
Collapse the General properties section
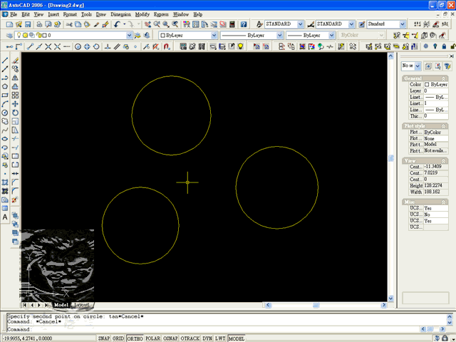point(443,78)
